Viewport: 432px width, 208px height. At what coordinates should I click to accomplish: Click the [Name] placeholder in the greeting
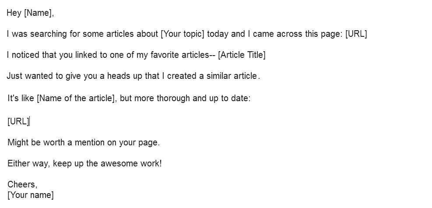[39, 13]
